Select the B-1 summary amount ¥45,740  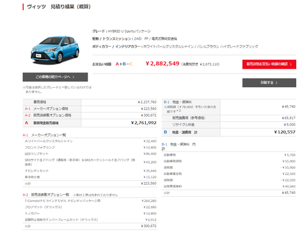point(288,106)
